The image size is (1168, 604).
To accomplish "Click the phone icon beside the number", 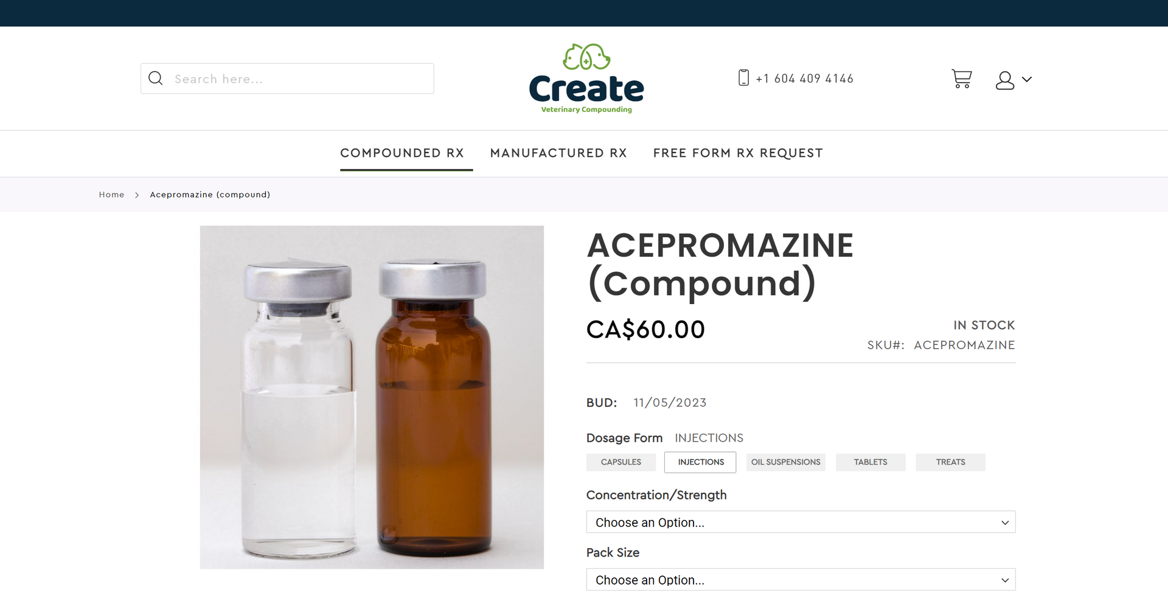I will (x=743, y=78).
